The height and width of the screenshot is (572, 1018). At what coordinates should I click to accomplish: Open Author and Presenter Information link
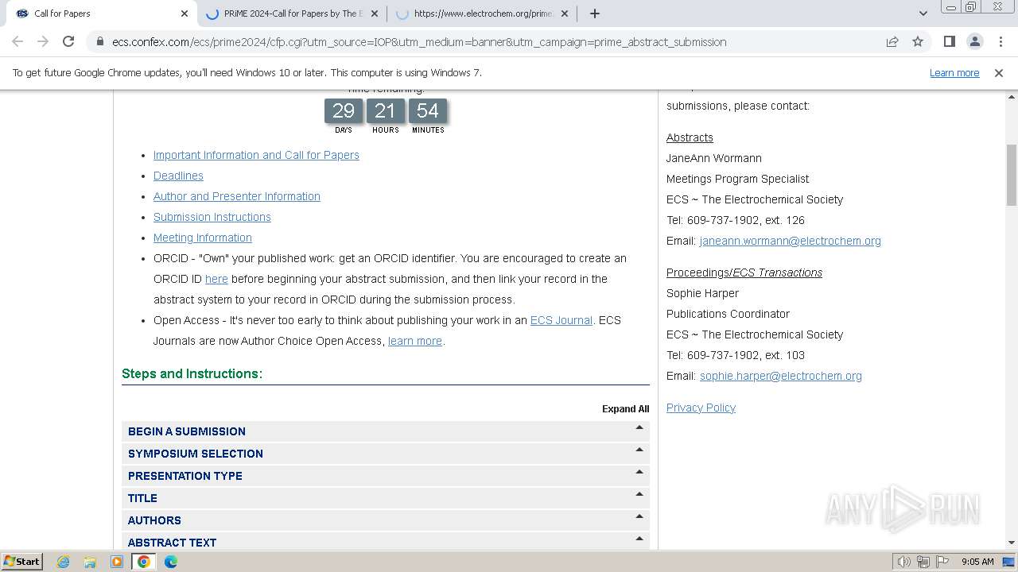(x=237, y=196)
